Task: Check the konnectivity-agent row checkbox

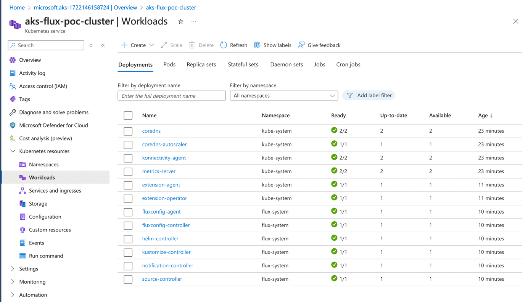Action: (x=128, y=158)
